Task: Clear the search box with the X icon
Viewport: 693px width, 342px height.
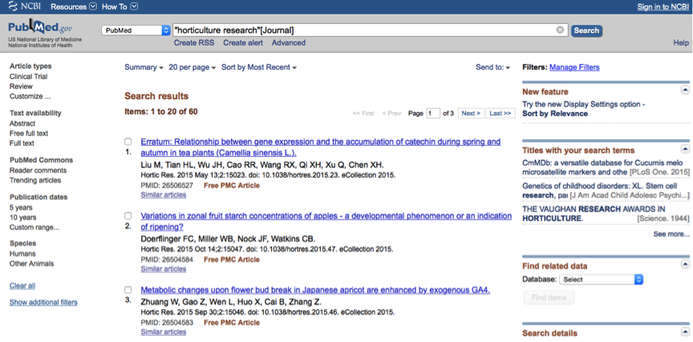Action: [560, 30]
